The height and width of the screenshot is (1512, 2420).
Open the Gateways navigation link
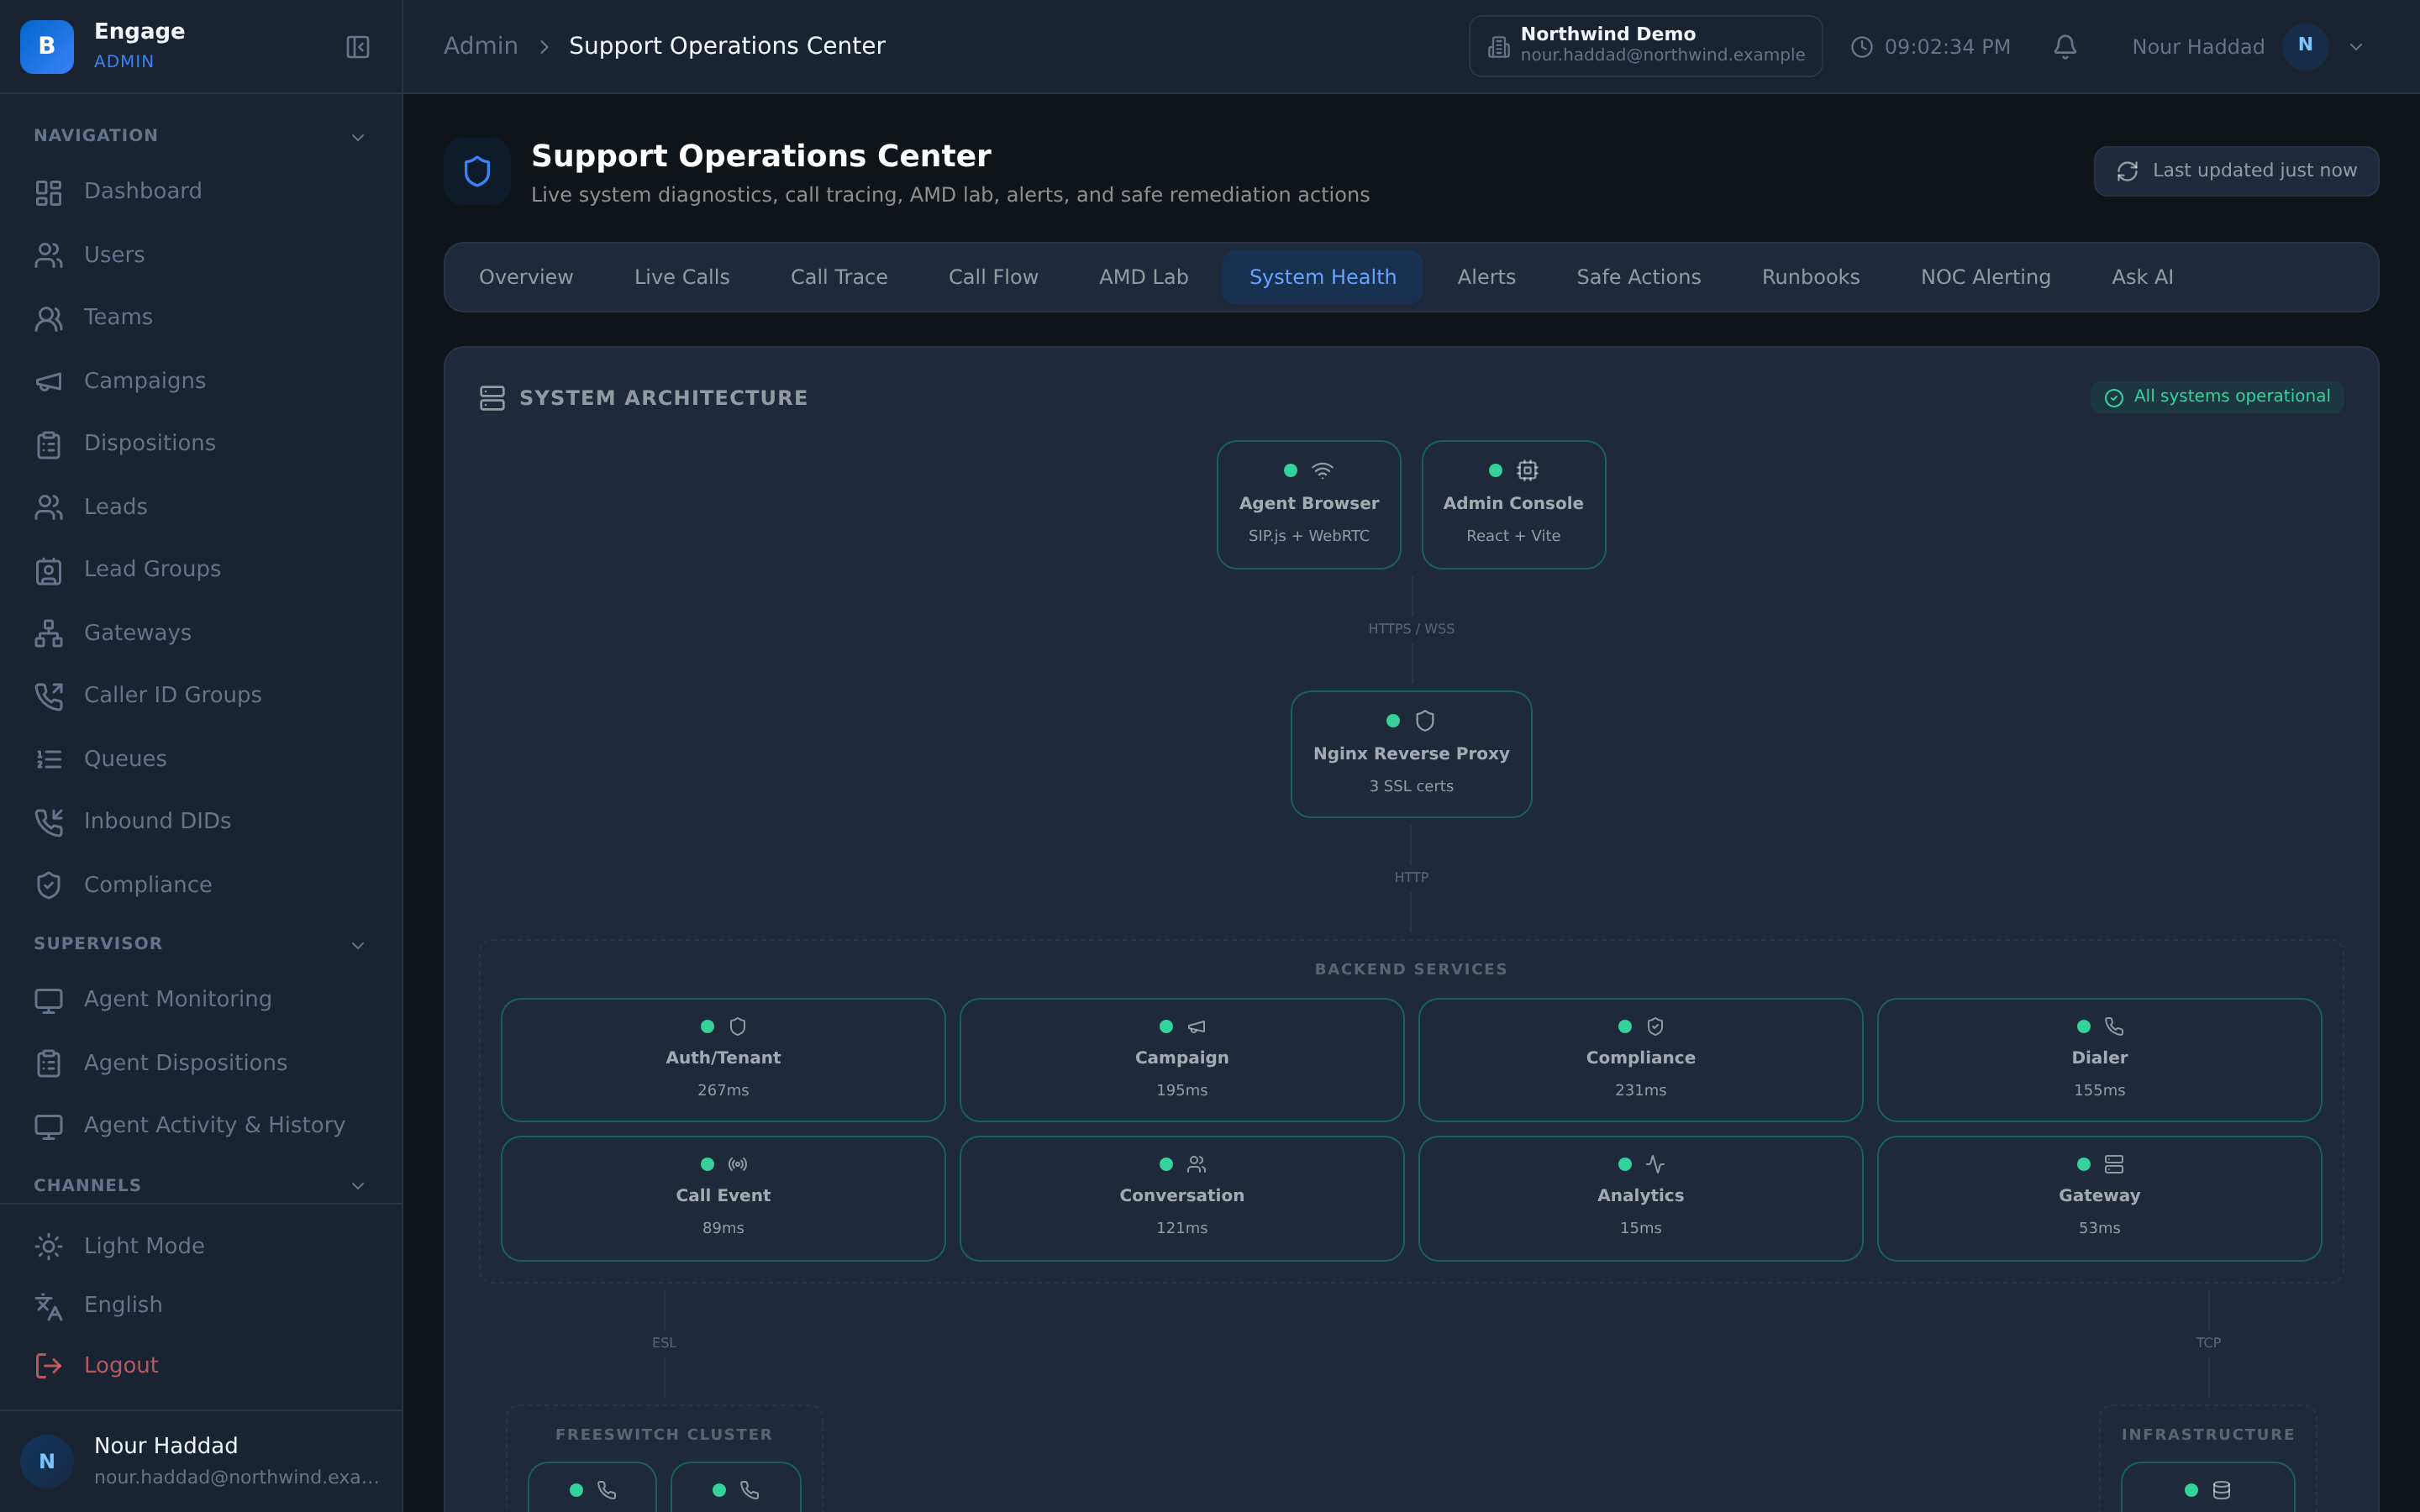click(201, 633)
